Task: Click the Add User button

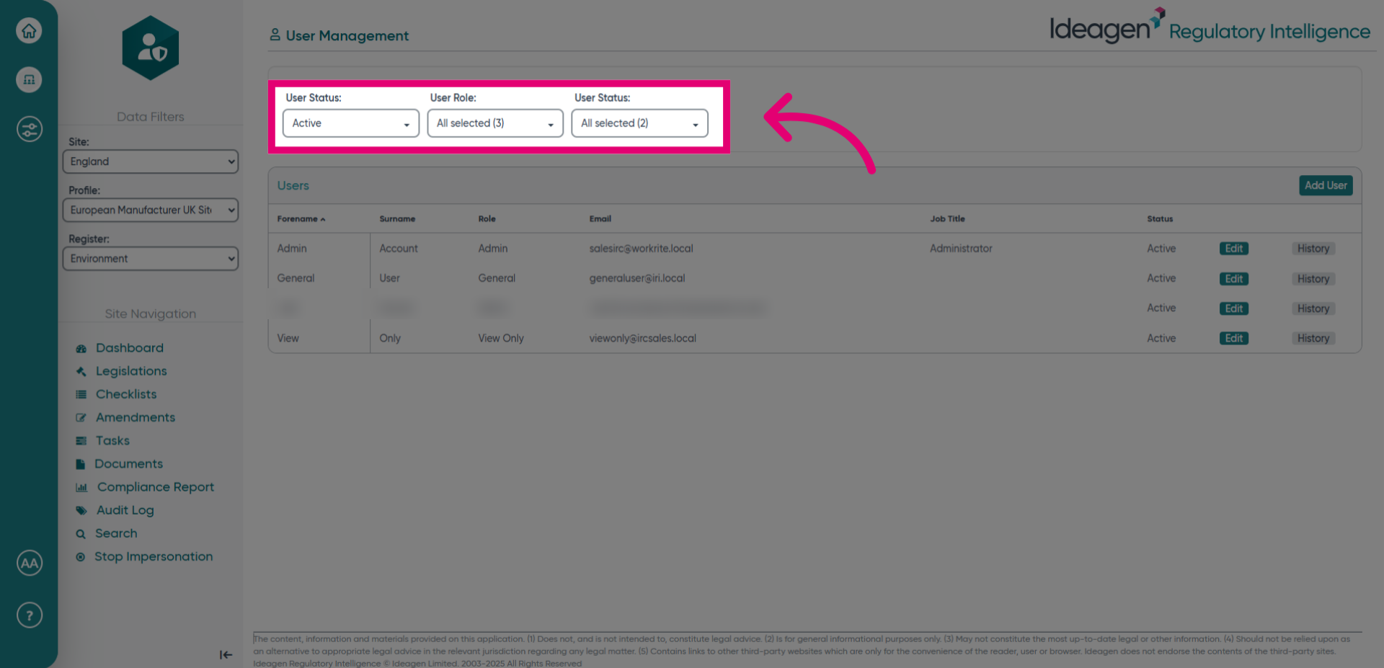Action: [x=1326, y=185]
